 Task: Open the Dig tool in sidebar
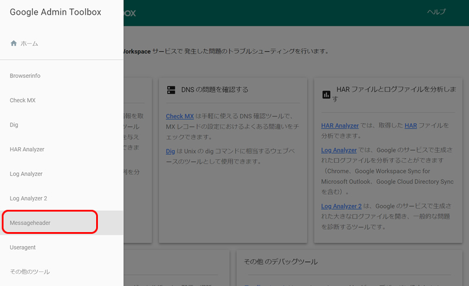coord(14,125)
